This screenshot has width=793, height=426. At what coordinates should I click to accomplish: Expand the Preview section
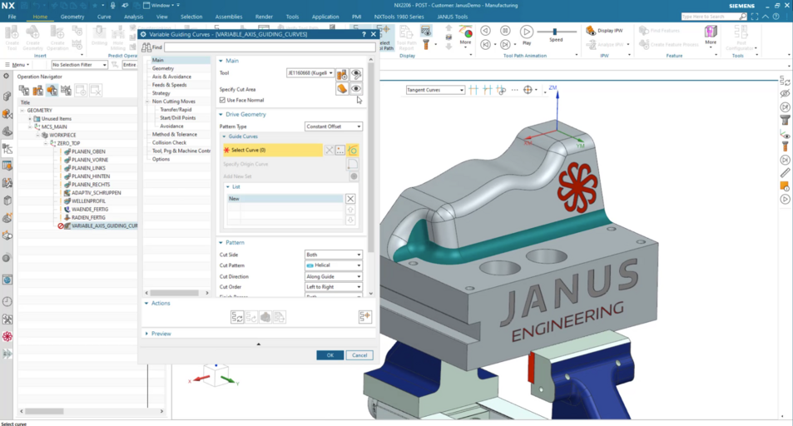click(x=146, y=334)
